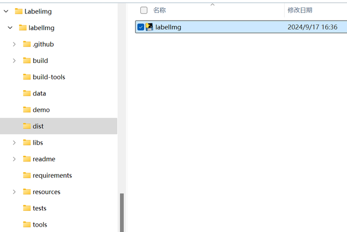Collapse the labelImg subfolder chevron
Viewport: 347px width, 232px height.
[x=10, y=28]
